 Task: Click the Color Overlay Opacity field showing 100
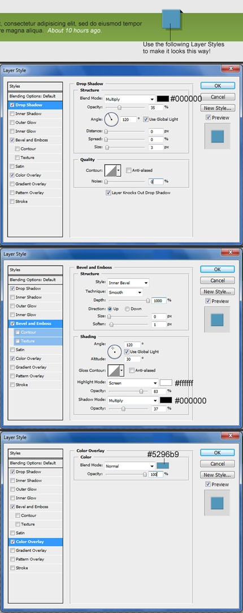[155, 474]
